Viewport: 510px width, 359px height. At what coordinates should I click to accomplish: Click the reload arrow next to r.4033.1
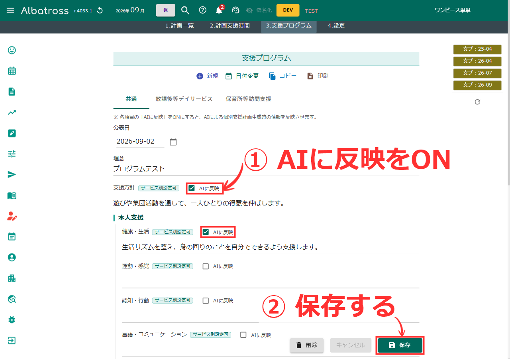[100, 10]
